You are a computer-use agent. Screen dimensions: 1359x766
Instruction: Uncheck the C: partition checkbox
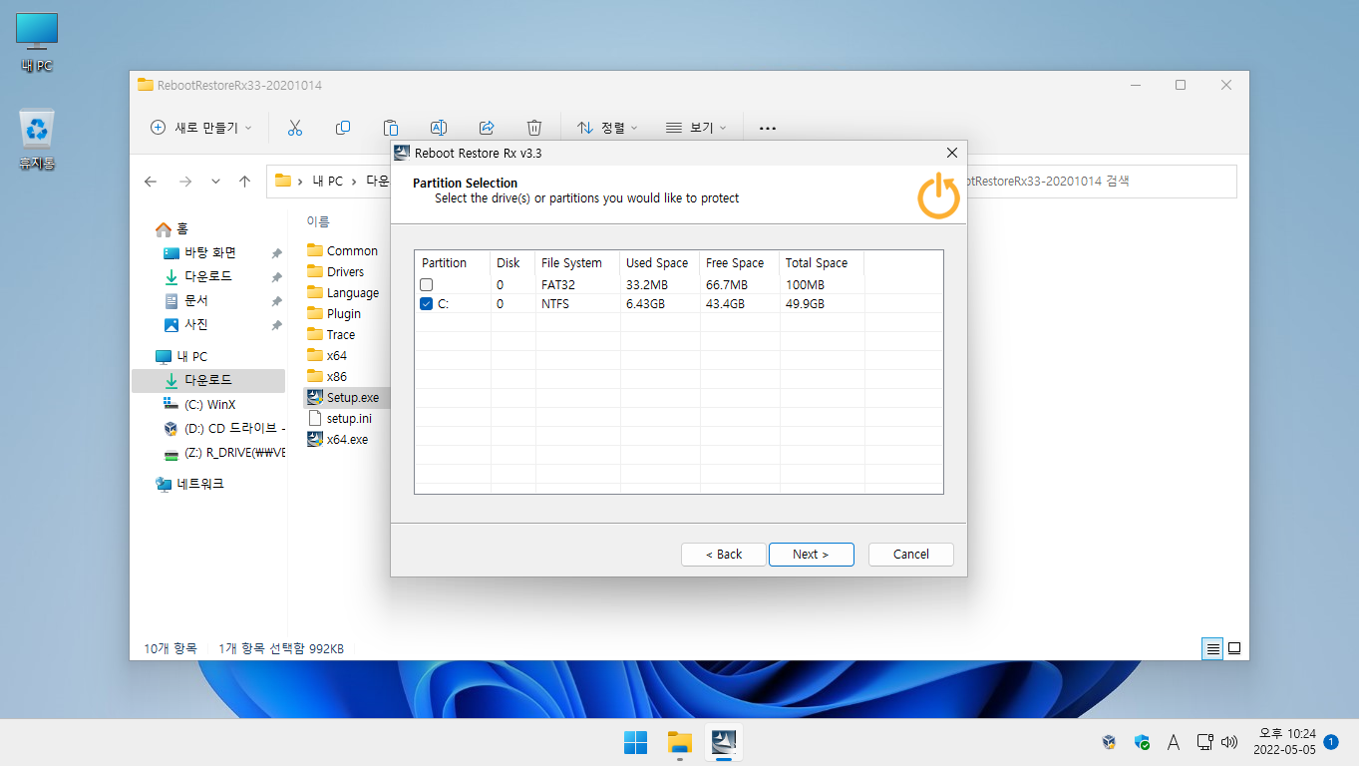click(x=427, y=304)
